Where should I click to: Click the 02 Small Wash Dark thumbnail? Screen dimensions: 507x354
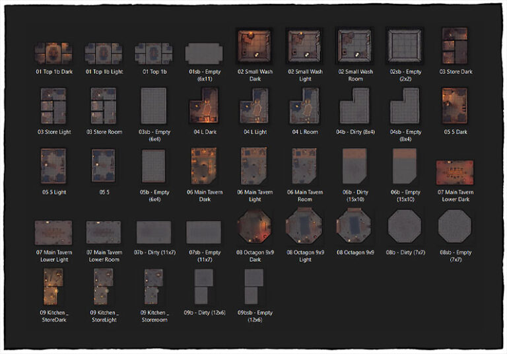coord(254,46)
